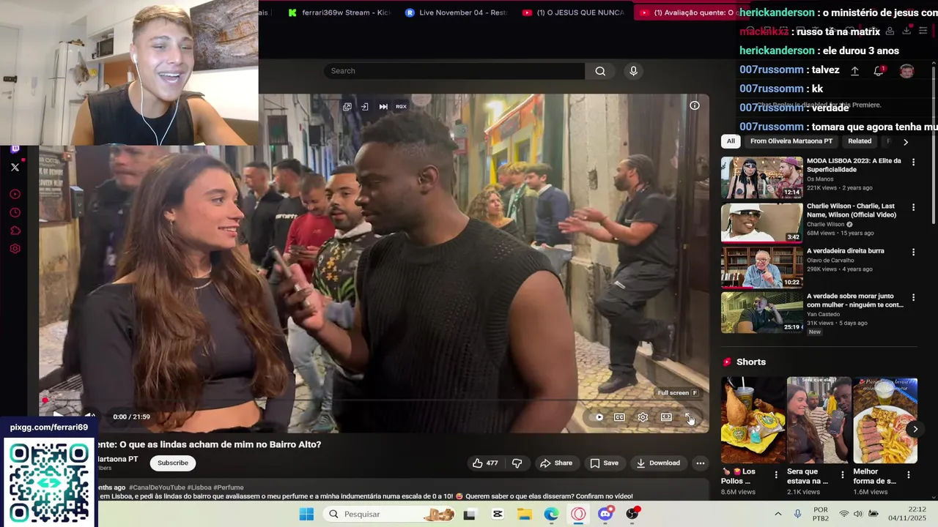Viewport: 938px width, 527px height.
Task: Switch to theater mode
Action: tap(666, 417)
